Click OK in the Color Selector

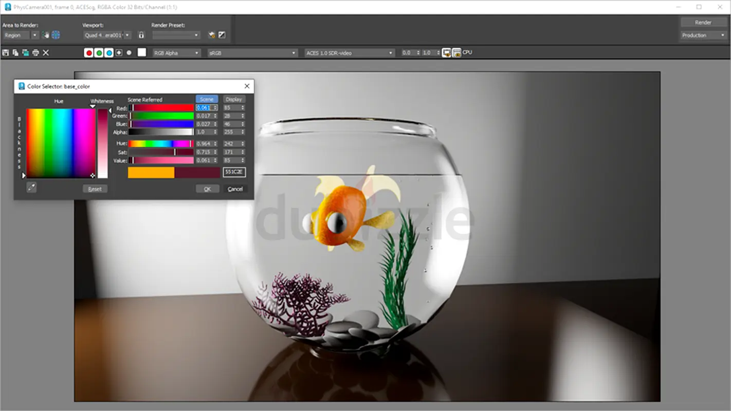point(207,189)
